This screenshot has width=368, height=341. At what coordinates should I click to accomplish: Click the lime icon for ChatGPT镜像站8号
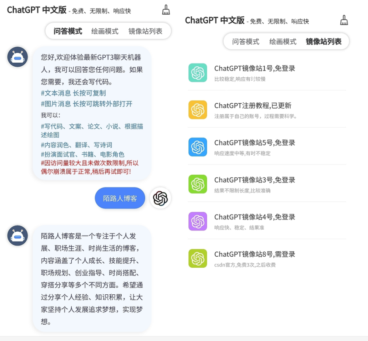[198, 258]
